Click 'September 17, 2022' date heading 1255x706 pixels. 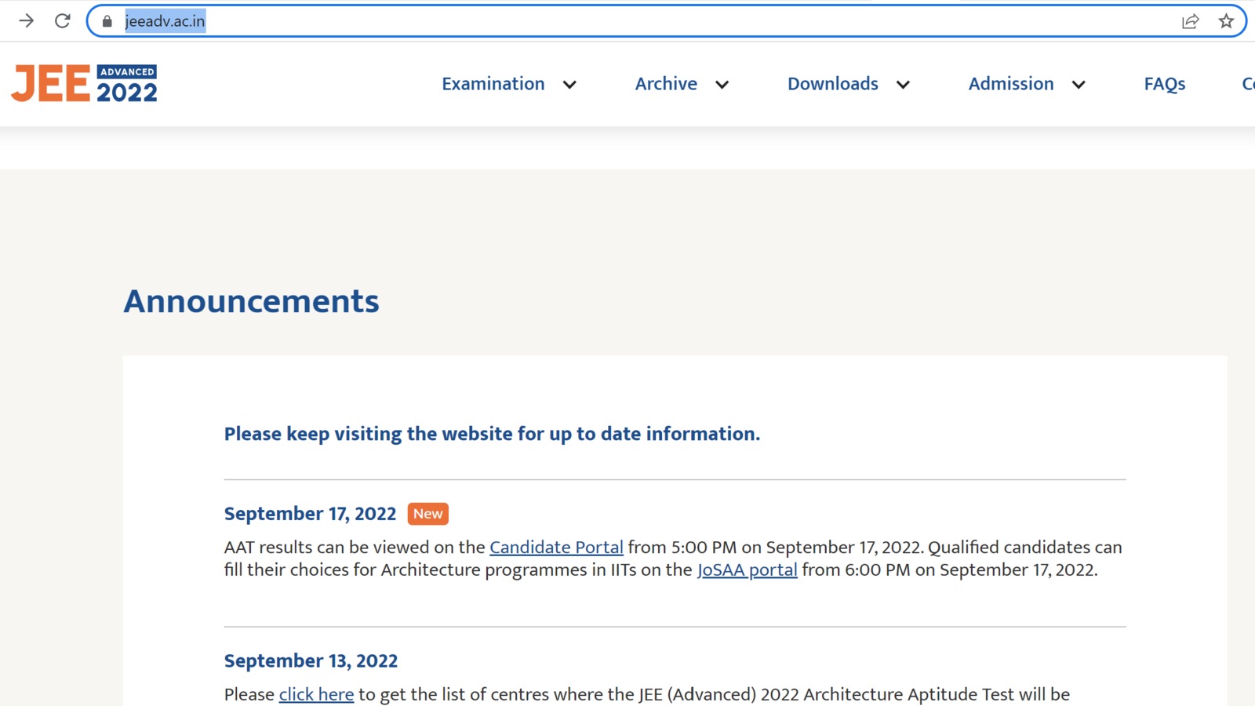click(x=310, y=514)
